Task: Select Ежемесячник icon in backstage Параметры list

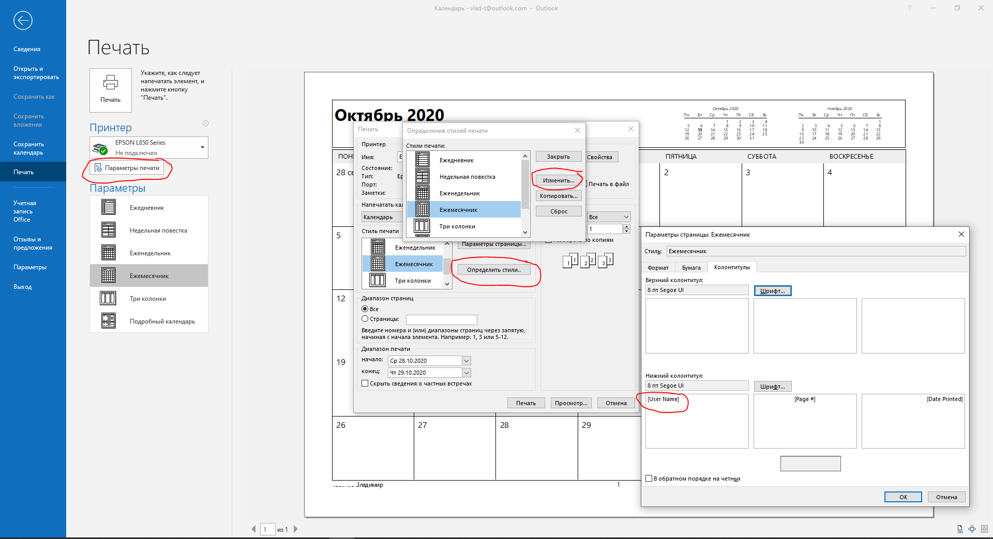Action: [108, 275]
